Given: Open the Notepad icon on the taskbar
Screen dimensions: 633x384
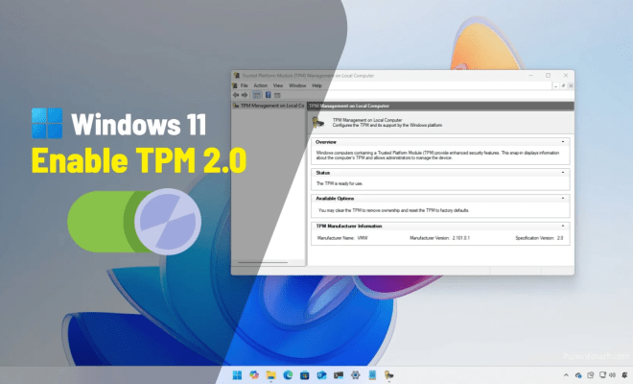Looking at the screenshot, I should [x=372, y=375].
